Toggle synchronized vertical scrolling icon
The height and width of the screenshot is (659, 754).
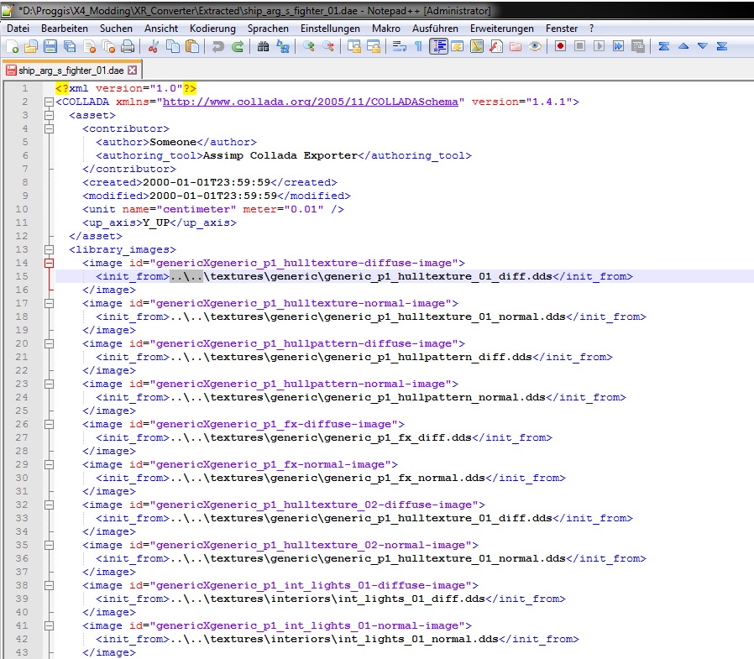click(354, 47)
